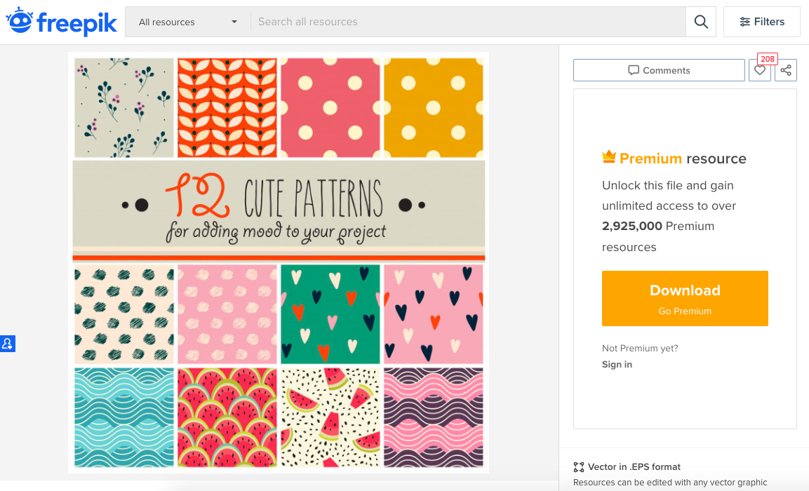Click the Premium crown icon
This screenshot has height=491, width=809.
[608, 157]
